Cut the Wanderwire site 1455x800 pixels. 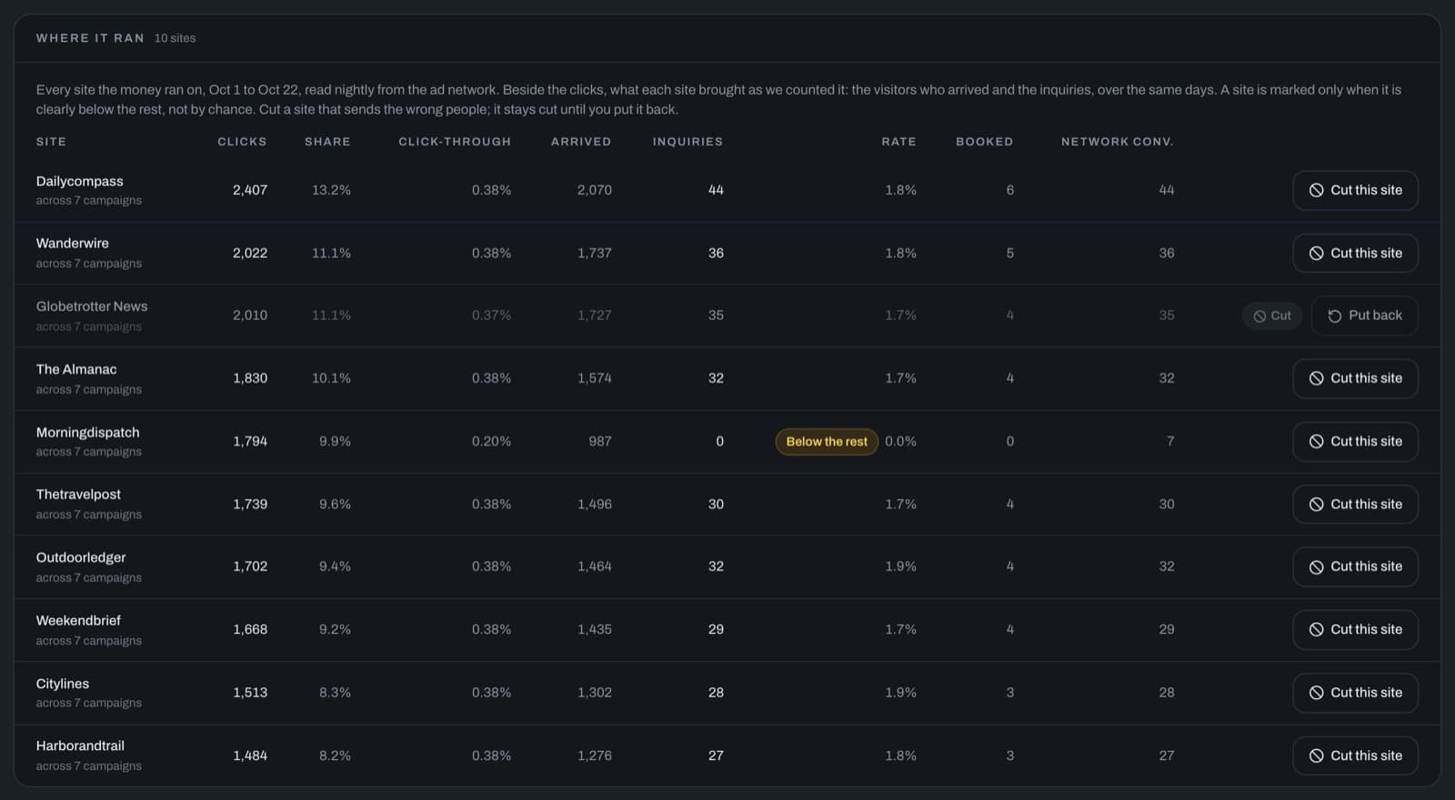(x=1355, y=253)
